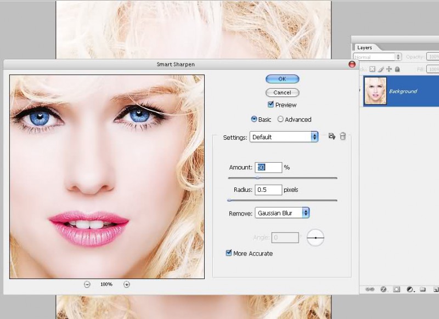439x319 pixels.
Task: Add a layer mask using the mask icon
Action: (396, 289)
